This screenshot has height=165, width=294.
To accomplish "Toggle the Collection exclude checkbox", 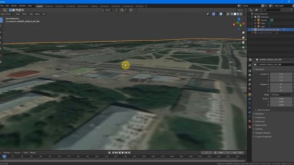I will point(255,17).
